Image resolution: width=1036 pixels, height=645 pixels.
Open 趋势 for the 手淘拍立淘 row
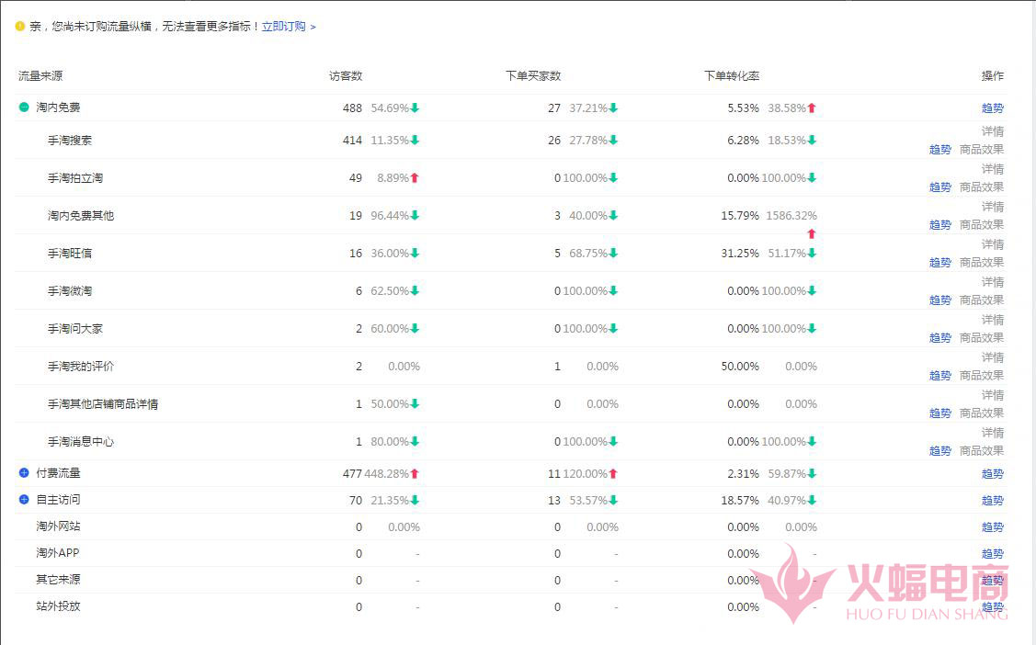[940, 187]
